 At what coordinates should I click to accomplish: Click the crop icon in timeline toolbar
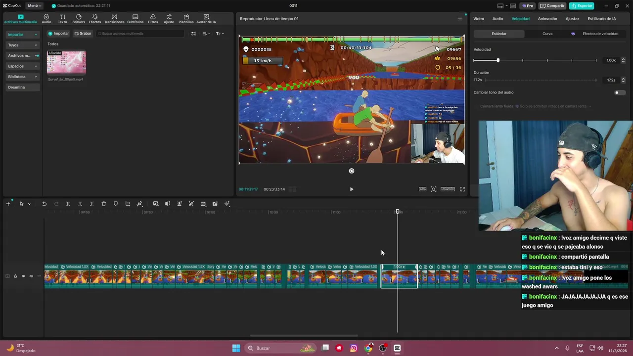click(128, 204)
